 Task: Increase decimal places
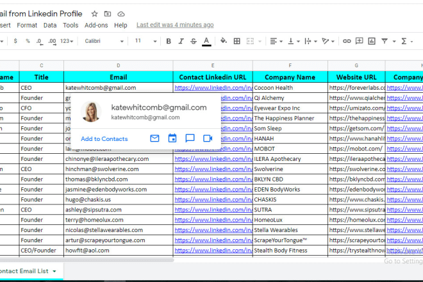[52, 41]
